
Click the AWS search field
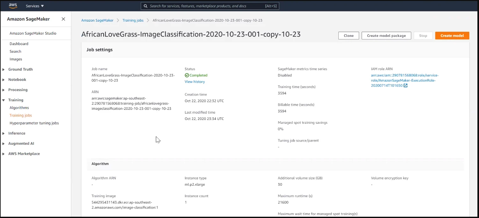coord(210,6)
